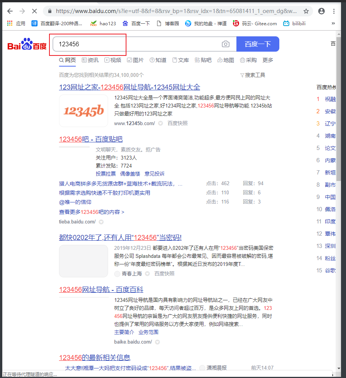Image resolution: width=346 pixels, height=378 pixels.
Task: Open the 123456网址导航 - 百度百科 result
Action: tap(101, 290)
